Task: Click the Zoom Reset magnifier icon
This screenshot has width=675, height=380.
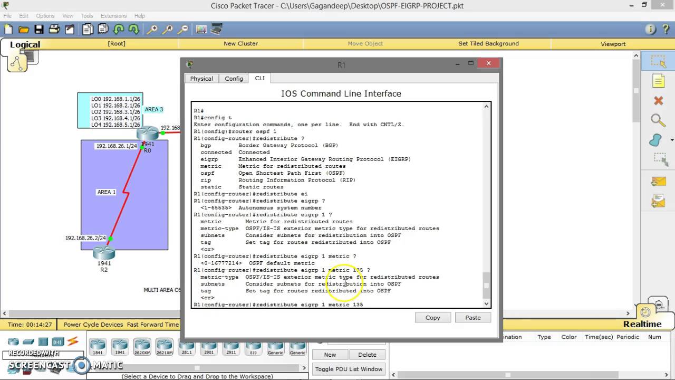Action: tap(167, 30)
